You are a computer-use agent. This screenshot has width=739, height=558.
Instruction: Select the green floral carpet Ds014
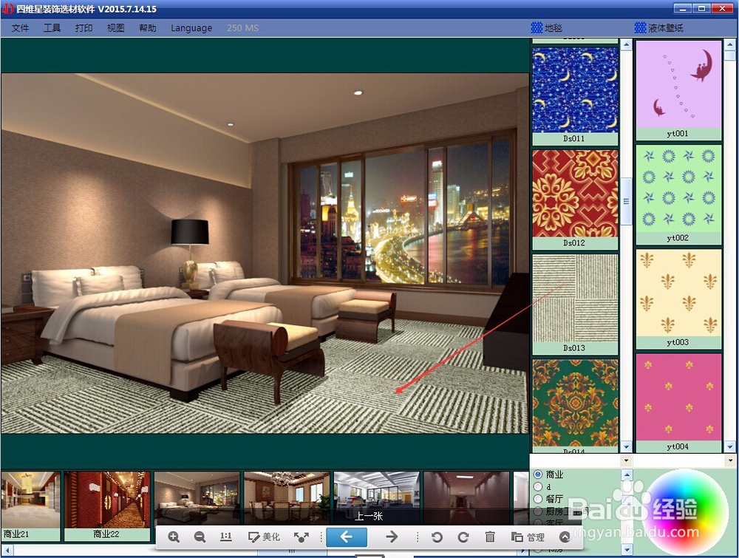tap(575, 405)
